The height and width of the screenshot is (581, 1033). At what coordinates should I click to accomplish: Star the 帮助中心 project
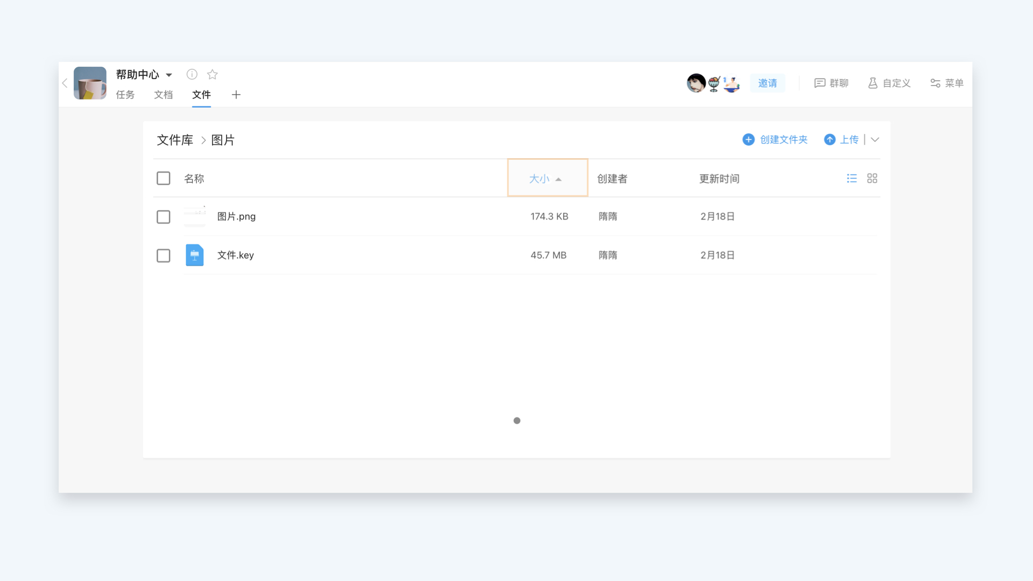[213, 74]
